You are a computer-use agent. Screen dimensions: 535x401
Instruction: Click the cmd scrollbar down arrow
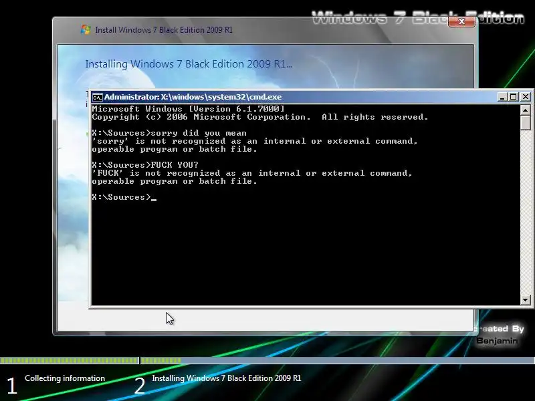point(525,300)
